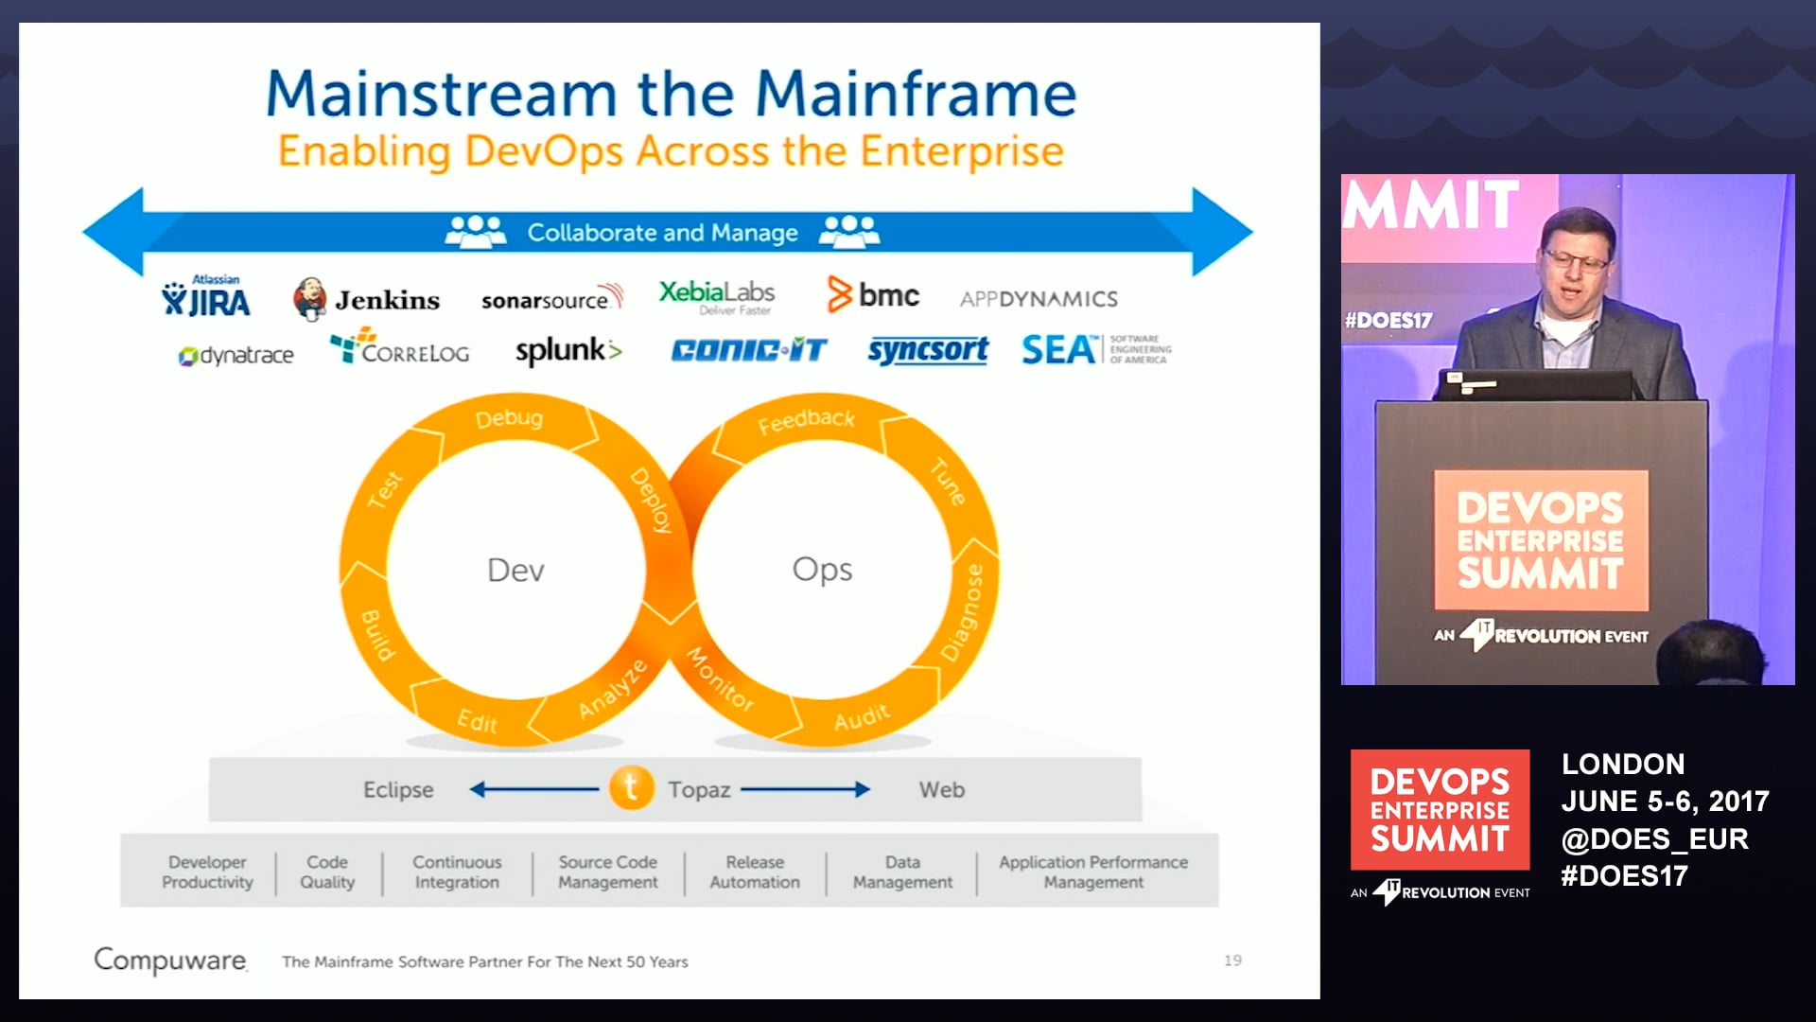This screenshot has height=1022, width=1816.
Task: Click people icon left of Collaborate and Manage
Action: [x=476, y=231]
